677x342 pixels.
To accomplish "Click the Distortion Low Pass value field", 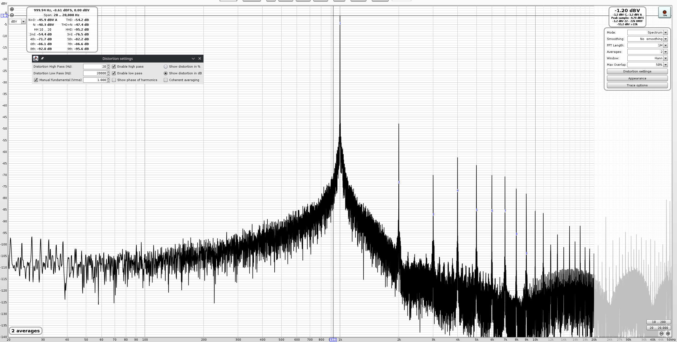I will tap(95, 73).
